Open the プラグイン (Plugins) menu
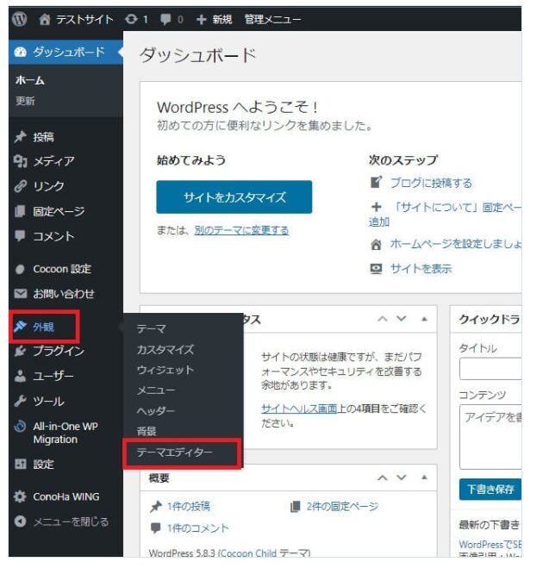This screenshot has width=549, height=568. pyautogui.click(x=58, y=351)
